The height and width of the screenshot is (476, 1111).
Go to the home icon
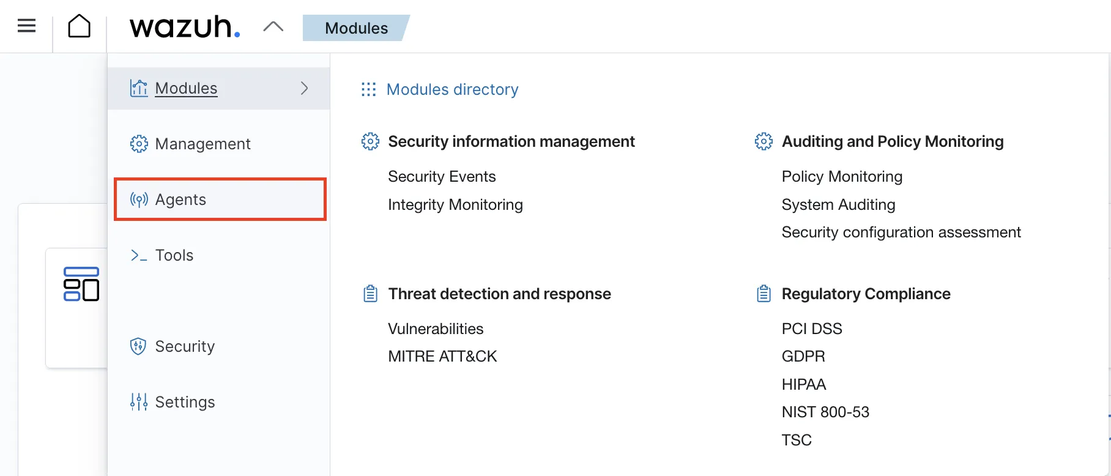[79, 26]
